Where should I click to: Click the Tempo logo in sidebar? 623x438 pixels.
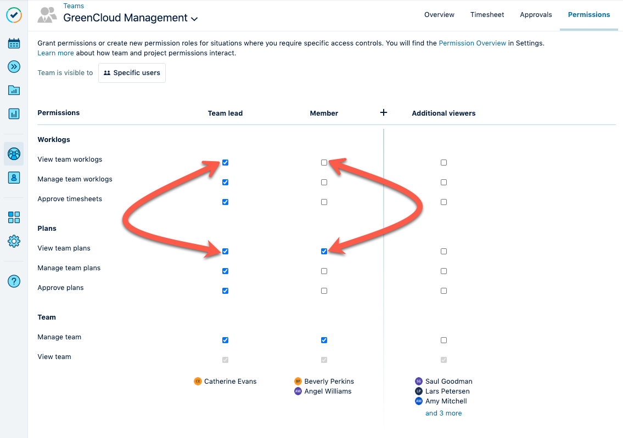pos(14,15)
